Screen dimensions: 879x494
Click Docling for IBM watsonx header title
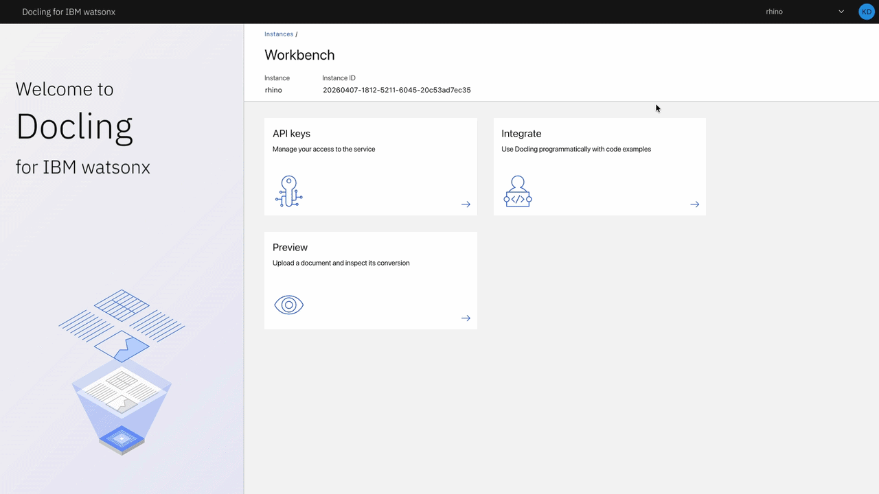[69, 12]
